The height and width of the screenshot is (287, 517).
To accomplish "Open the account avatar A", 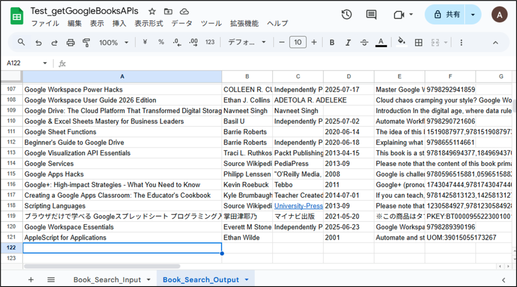I will [x=499, y=15].
